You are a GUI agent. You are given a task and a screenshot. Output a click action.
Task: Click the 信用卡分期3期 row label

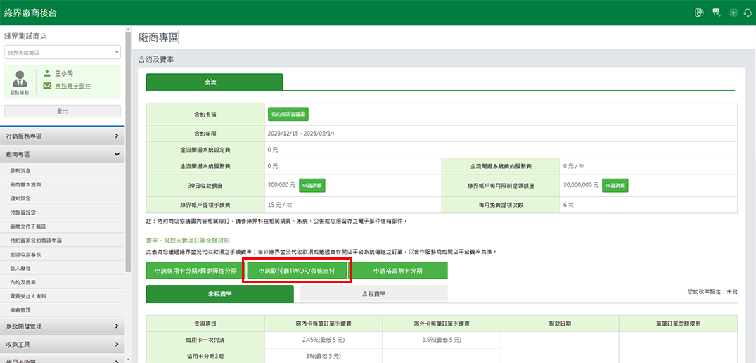205,356
